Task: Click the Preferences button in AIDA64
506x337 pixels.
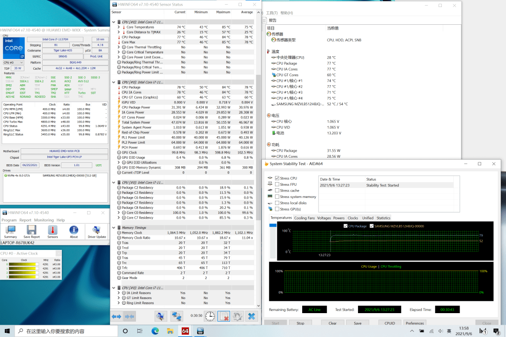Action: click(414, 323)
